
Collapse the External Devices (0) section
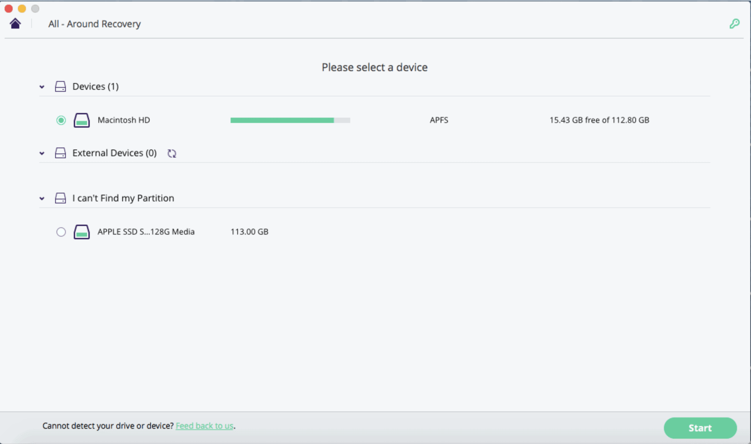(42, 154)
